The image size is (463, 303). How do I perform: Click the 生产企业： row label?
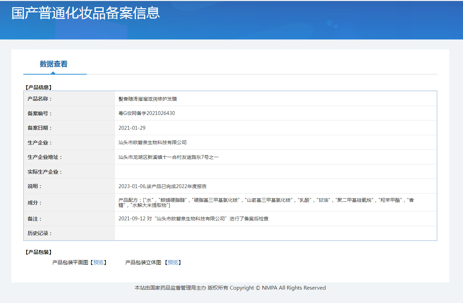(40, 142)
